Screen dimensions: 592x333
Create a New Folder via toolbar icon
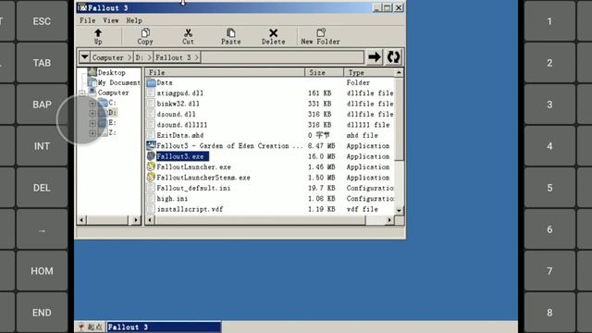tap(321, 33)
